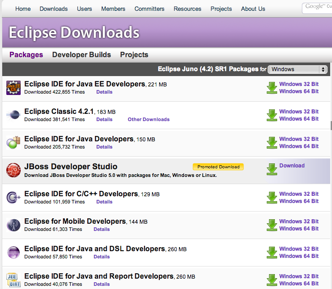
Task: Open Details for Eclipse IDE for Java Developers
Action: point(104,147)
